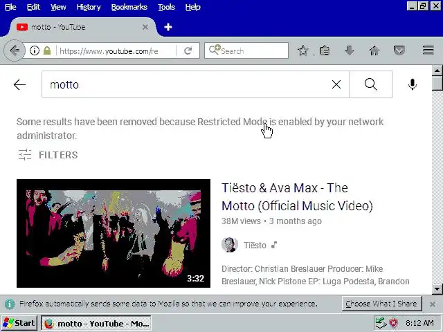This screenshot has width=443, height=332.
Task: Select the motto - YouTube tab
Action: tap(82, 27)
